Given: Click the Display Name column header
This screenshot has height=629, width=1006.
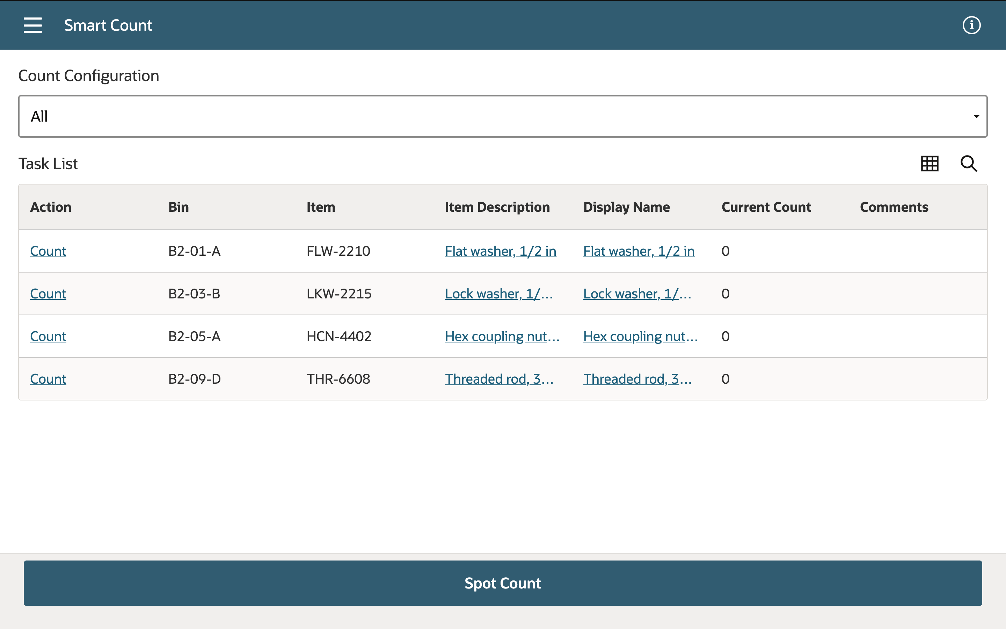Looking at the screenshot, I should coord(626,207).
